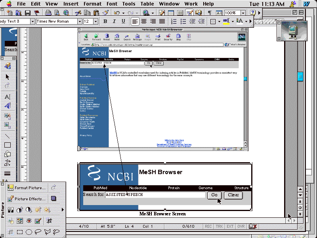
Task: Open the Font Color dropdown arrow
Action: 246,21
